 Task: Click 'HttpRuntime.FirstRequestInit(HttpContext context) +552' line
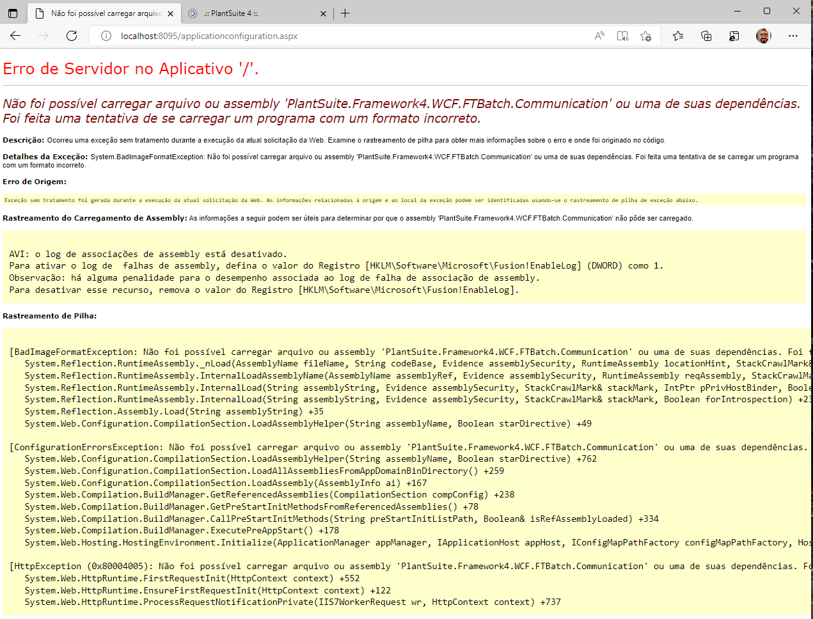click(x=192, y=578)
